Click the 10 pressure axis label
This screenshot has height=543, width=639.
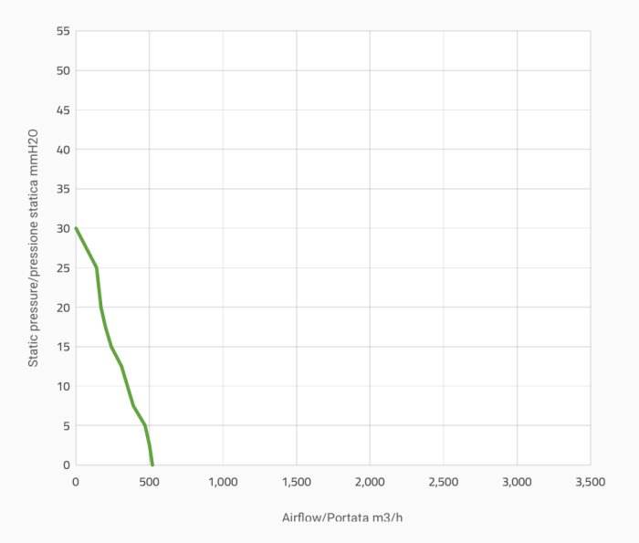[x=63, y=386]
